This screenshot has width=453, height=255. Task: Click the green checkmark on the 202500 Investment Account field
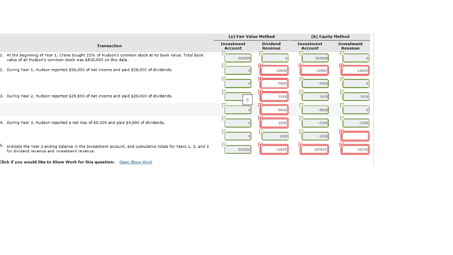tap(224, 53)
